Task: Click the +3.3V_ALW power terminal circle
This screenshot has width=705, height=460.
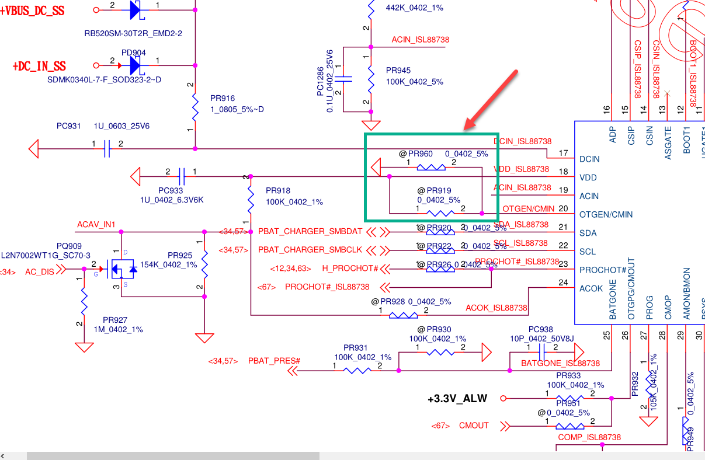Action: click(x=503, y=398)
